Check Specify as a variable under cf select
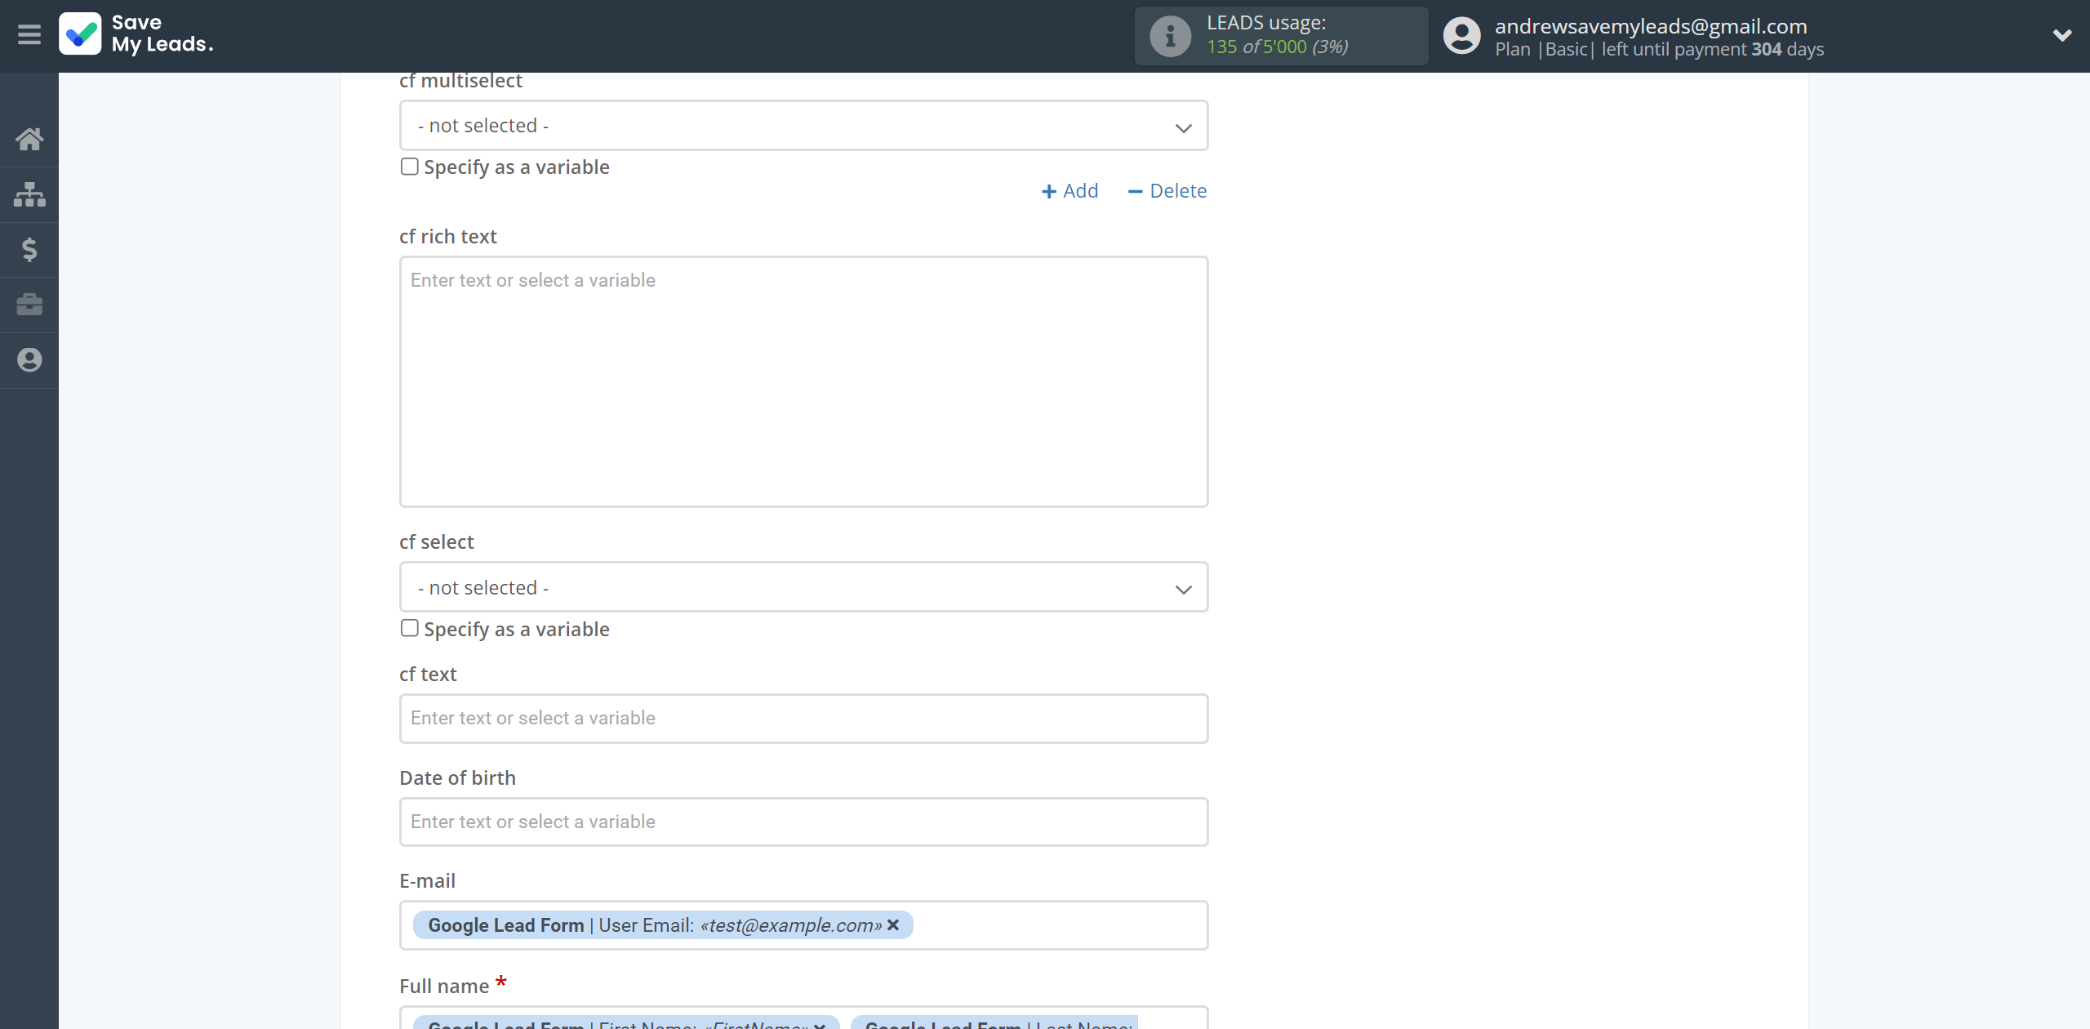Screen dimensions: 2090x1029 [409, 628]
